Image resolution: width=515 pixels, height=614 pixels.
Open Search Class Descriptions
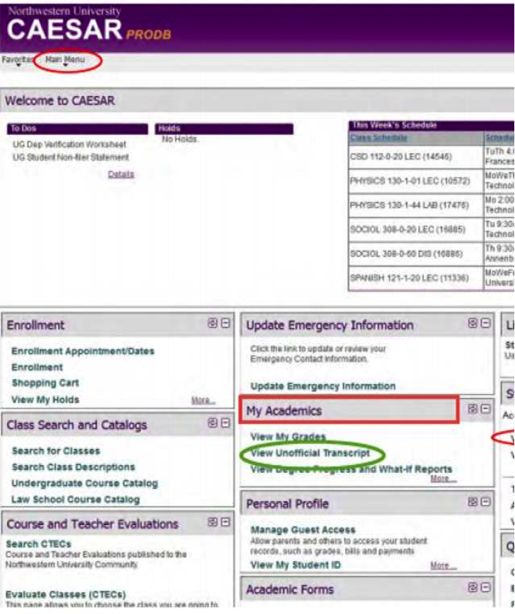point(73,467)
